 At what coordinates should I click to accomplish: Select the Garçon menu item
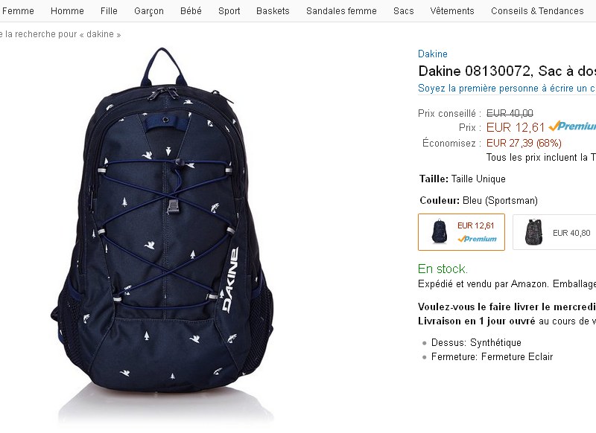pos(149,11)
